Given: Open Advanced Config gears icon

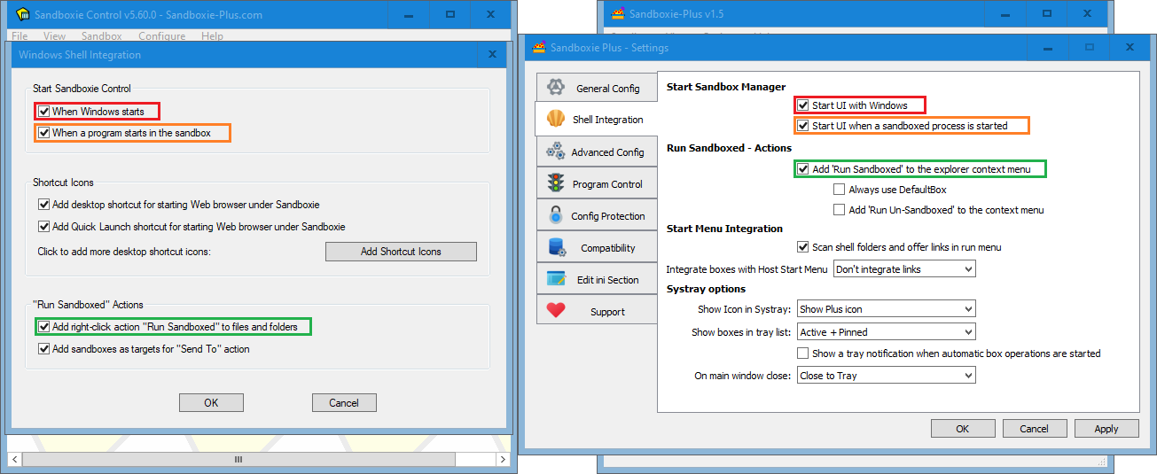Looking at the screenshot, I should (556, 152).
